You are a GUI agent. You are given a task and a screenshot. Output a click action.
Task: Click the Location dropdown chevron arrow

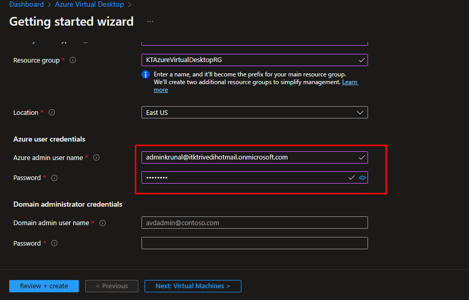360,113
